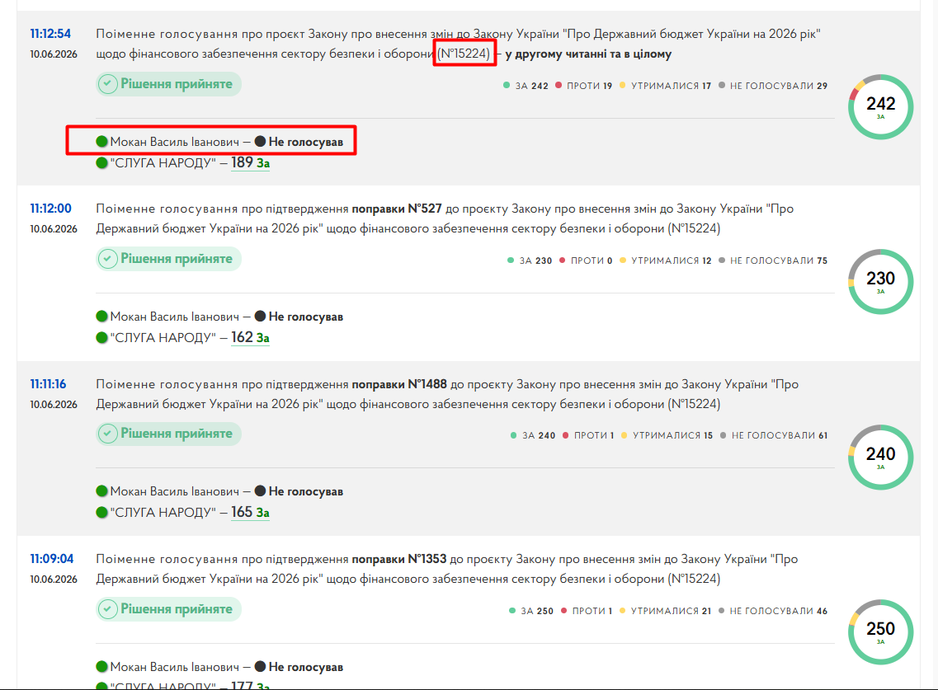
Task: Click "поправки №1353" bold text
Action: 399,558
